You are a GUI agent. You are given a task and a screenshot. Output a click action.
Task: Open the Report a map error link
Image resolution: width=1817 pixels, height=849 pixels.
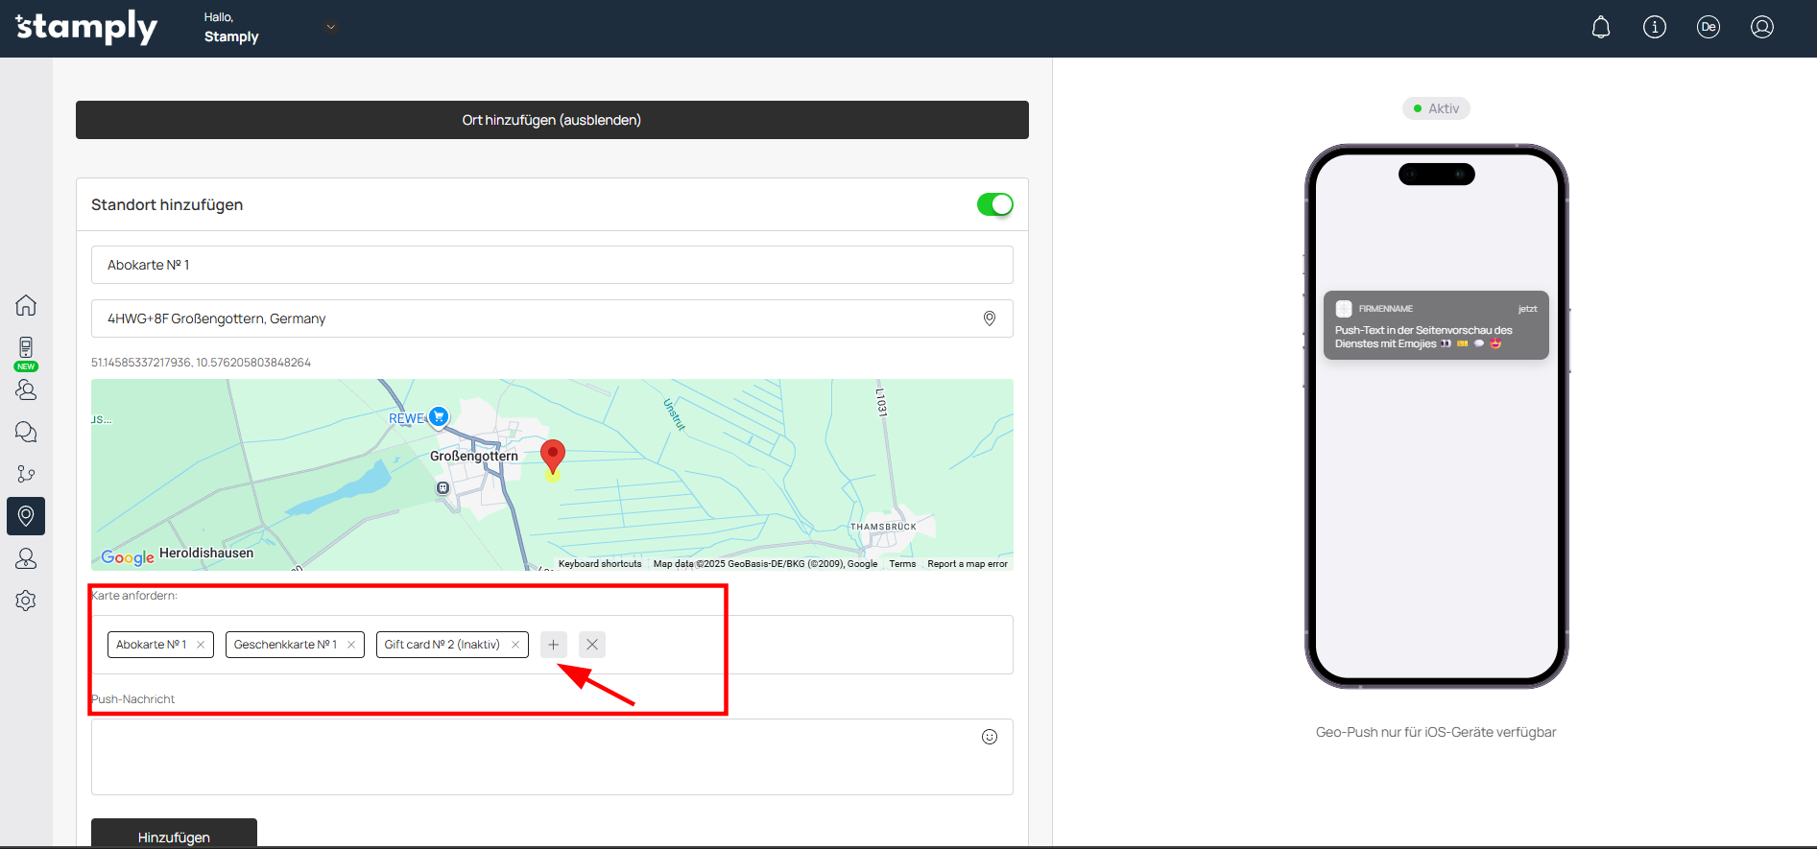(x=967, y=564)
